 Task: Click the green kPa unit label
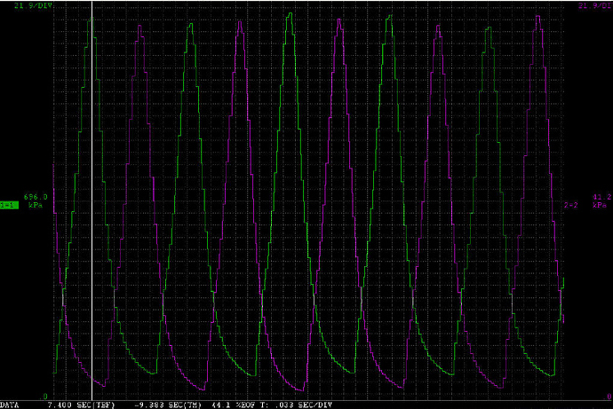click(35, 205)
